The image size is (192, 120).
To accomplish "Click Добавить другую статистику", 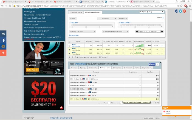I will (86, 57).
